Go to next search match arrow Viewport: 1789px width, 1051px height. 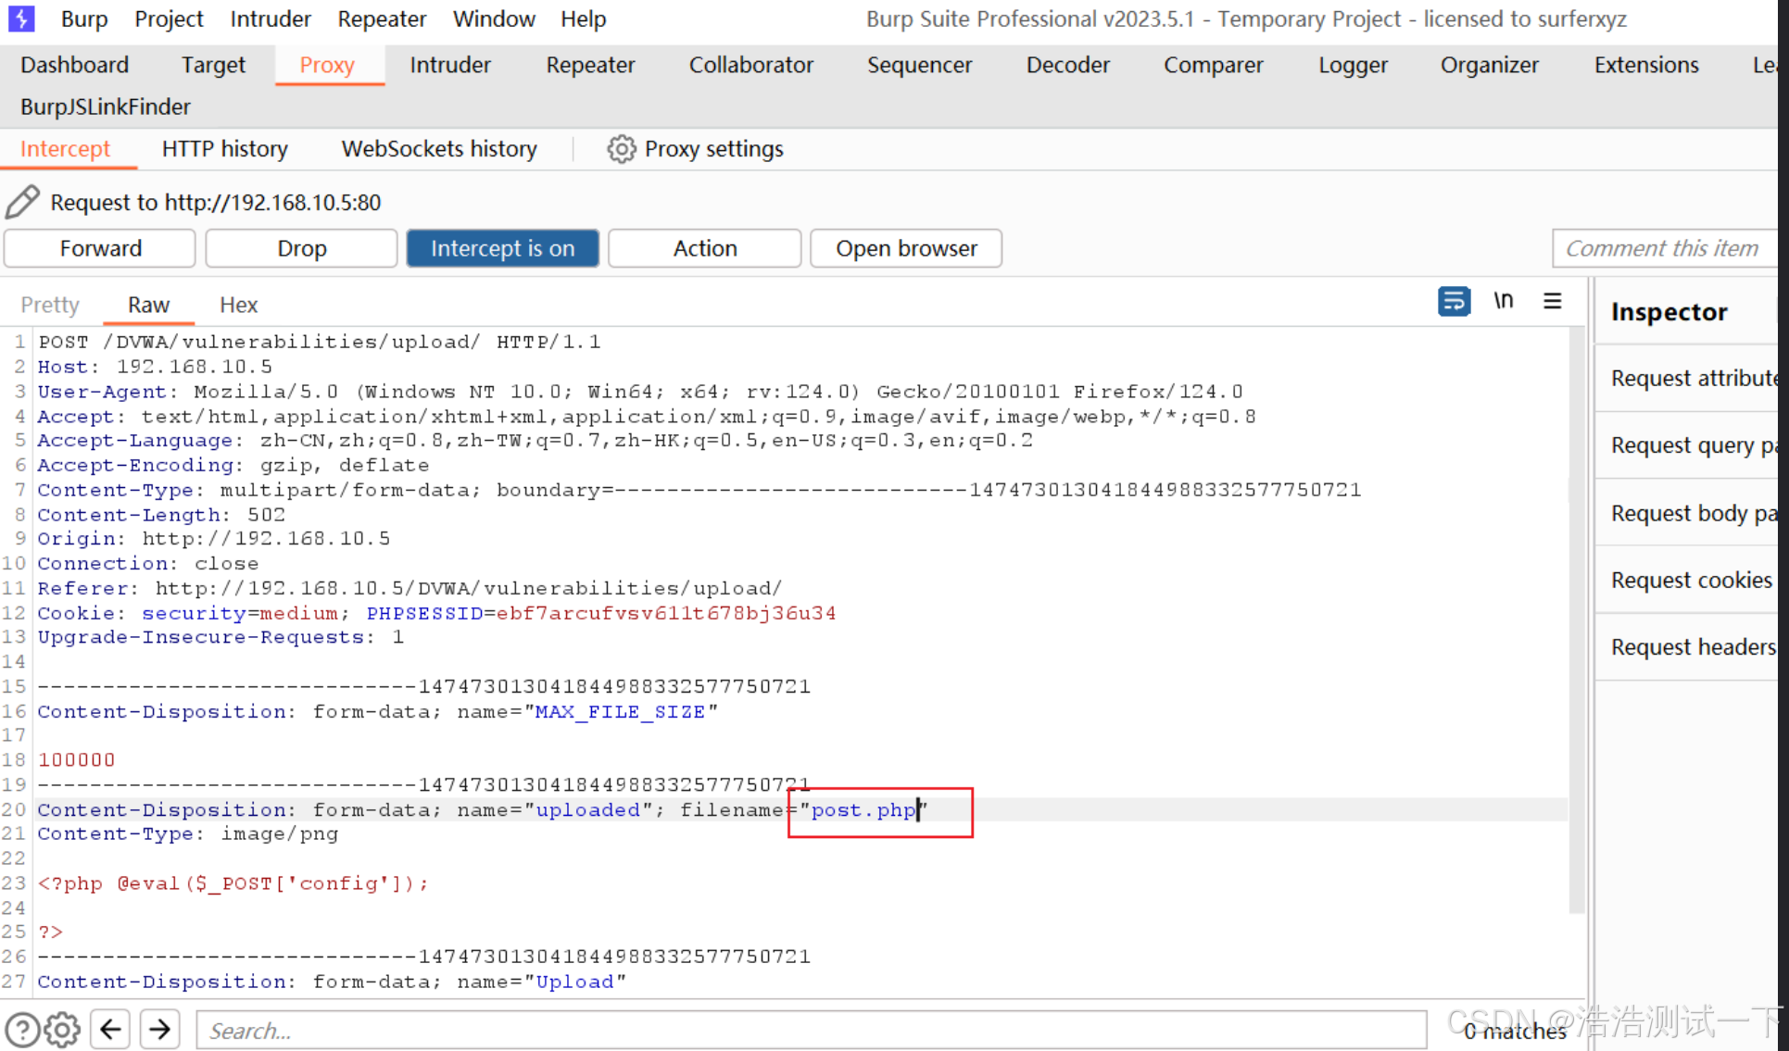coord(159,1030)
